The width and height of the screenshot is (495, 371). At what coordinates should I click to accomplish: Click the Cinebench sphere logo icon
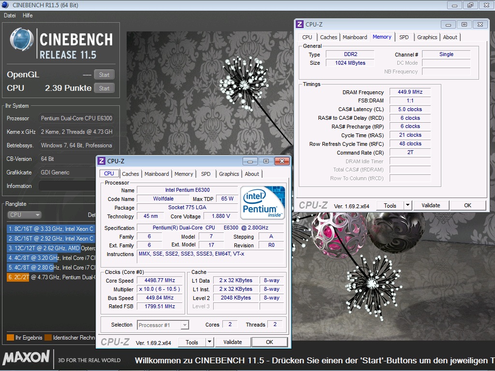coord(21,40)
